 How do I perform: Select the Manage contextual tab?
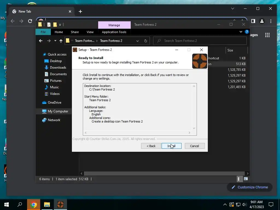[114, 25]
